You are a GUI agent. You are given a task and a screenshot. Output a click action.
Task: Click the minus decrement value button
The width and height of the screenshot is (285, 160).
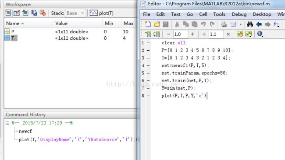pos(169,34)
